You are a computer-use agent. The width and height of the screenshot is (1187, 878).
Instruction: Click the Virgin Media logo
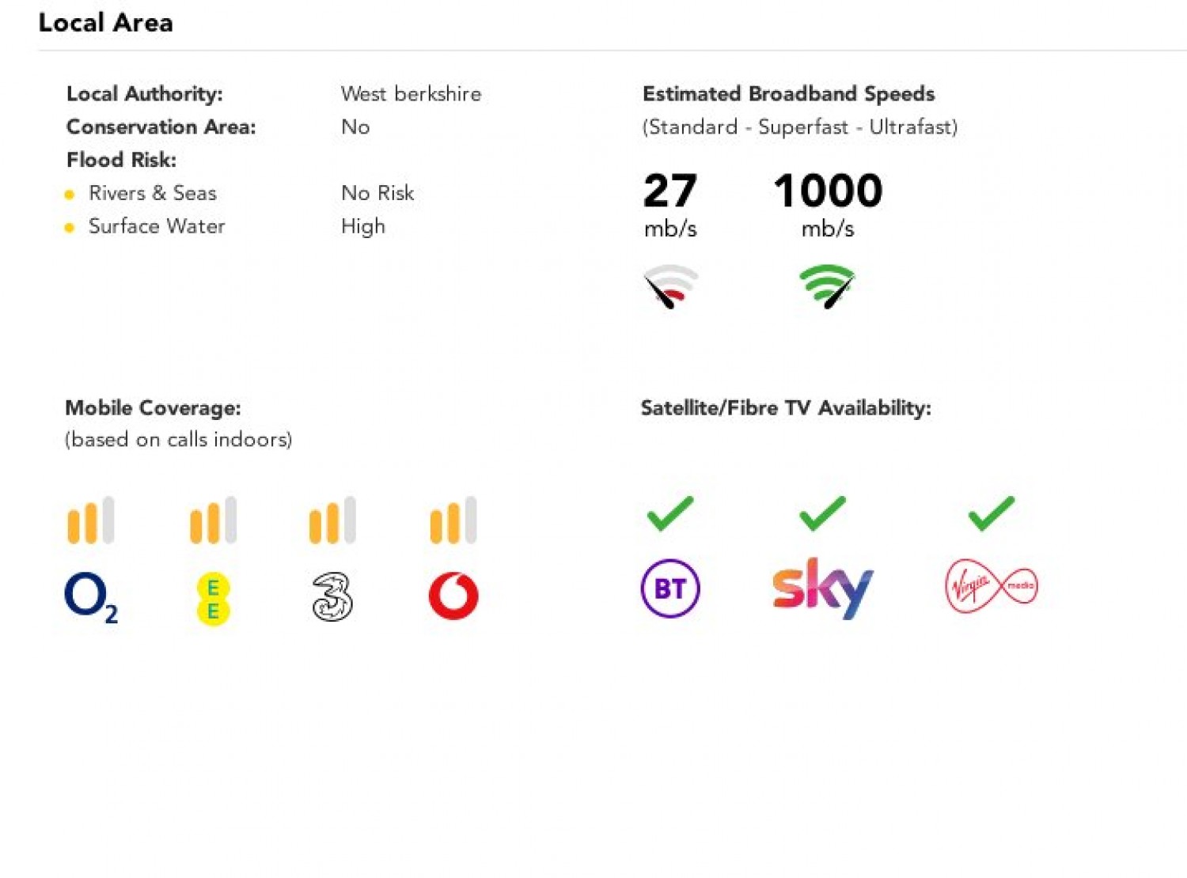click(992, 586)
